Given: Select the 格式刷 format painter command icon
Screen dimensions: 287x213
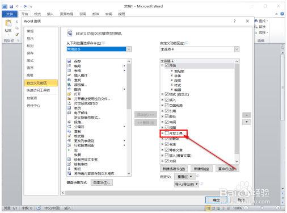Looking at the screenshot, I should click(x=69, y=136).
